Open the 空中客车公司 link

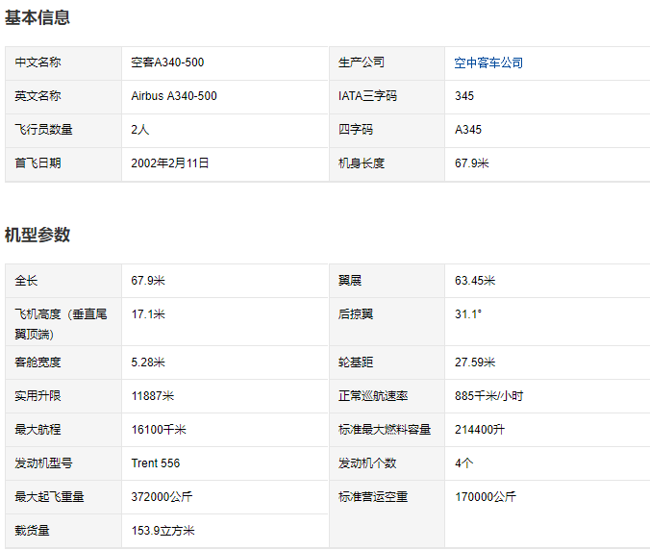tap(488, 62)
